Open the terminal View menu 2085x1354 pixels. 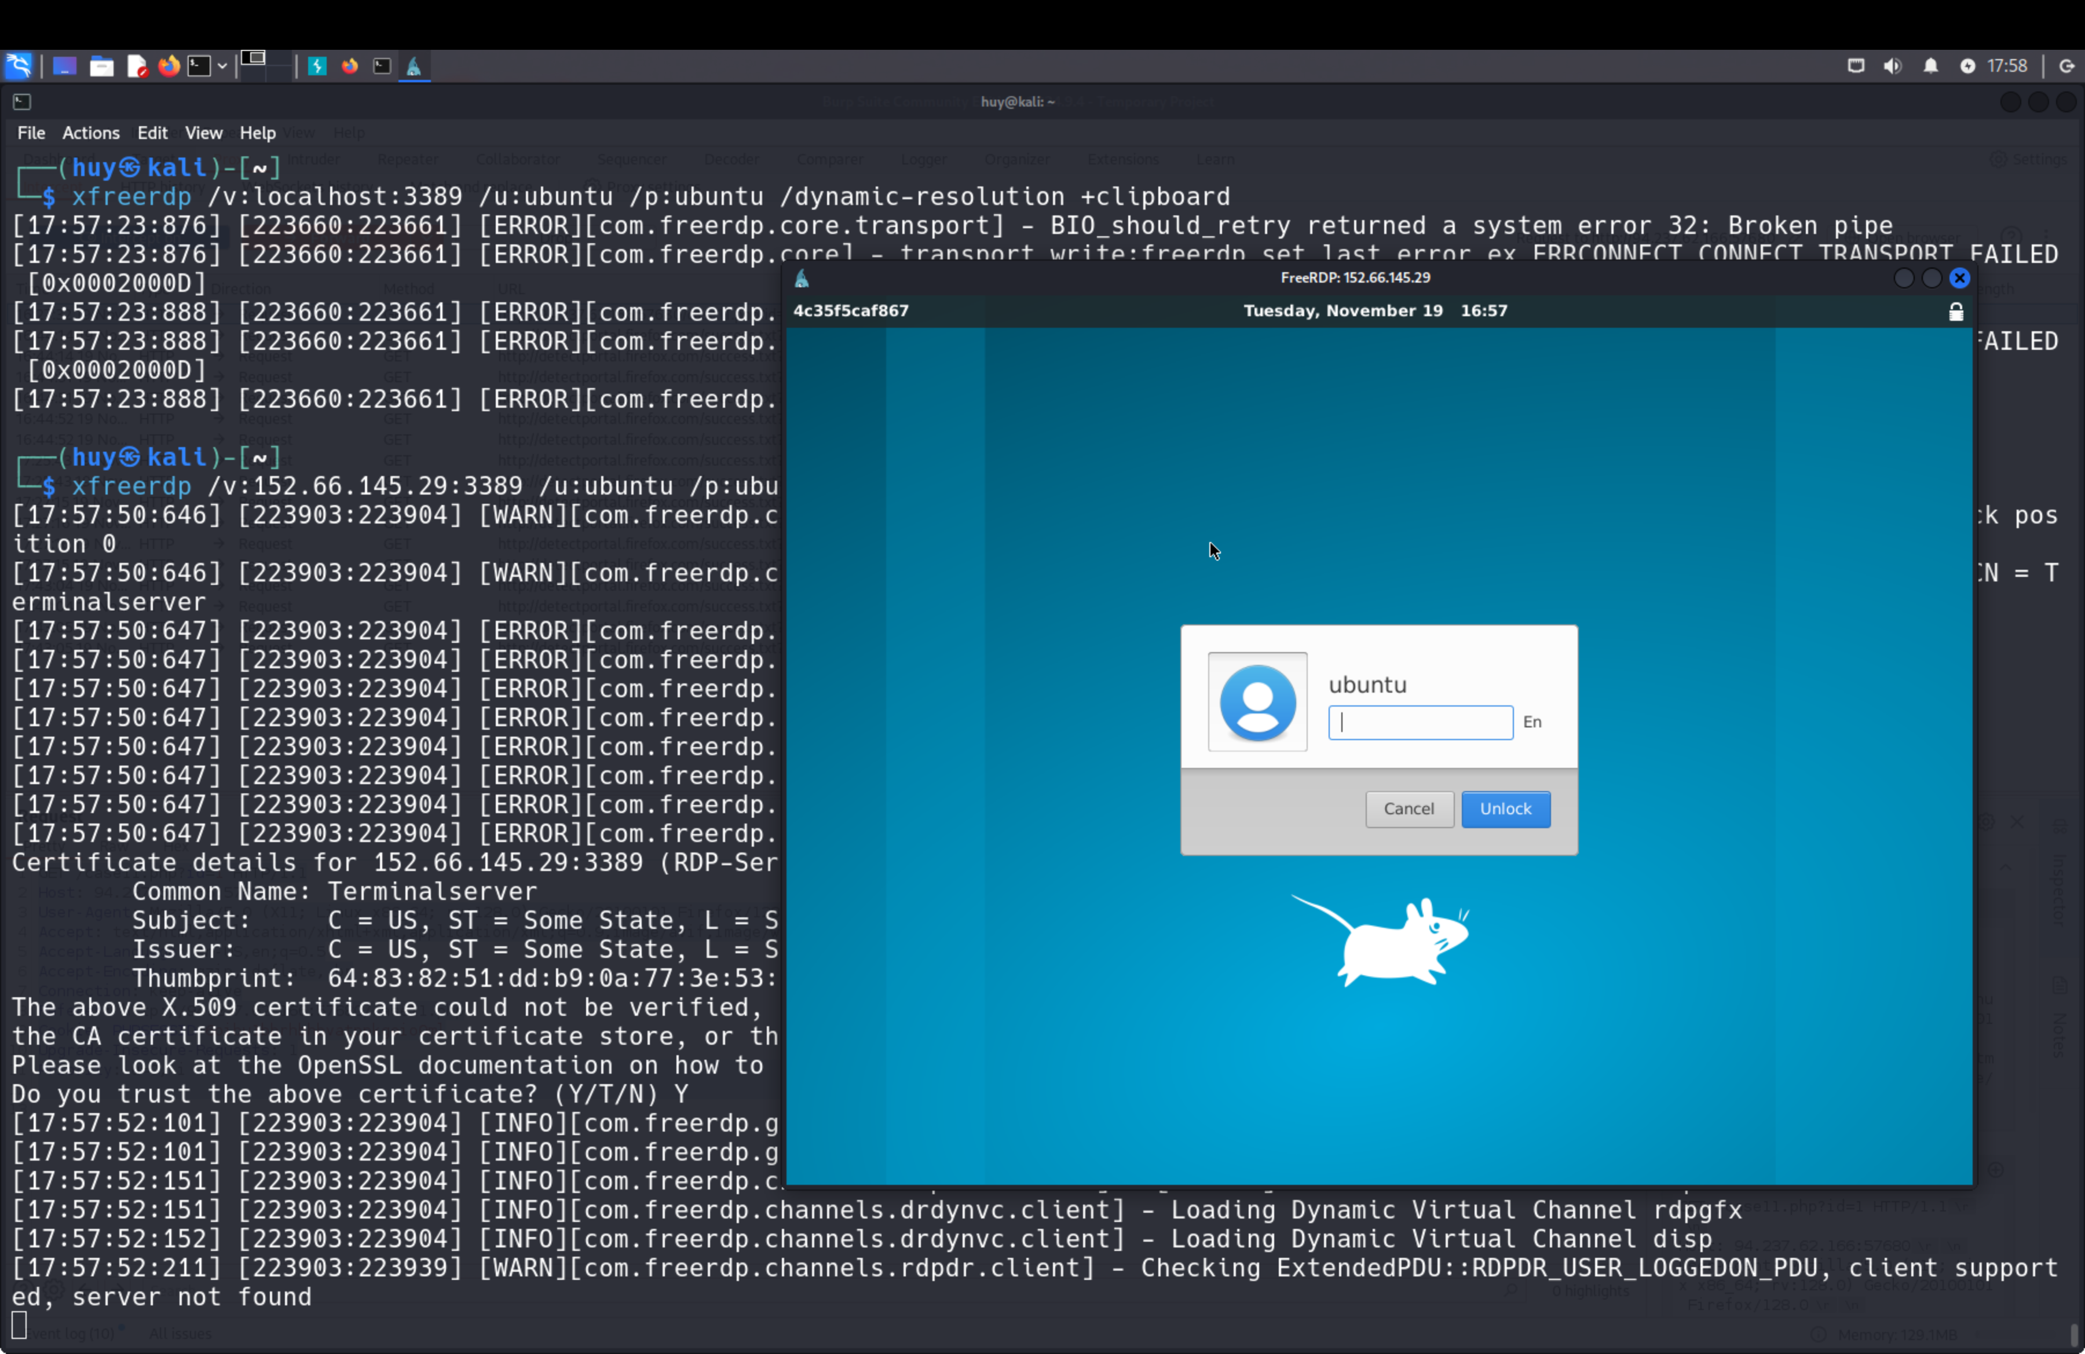(x=203, y=133)
